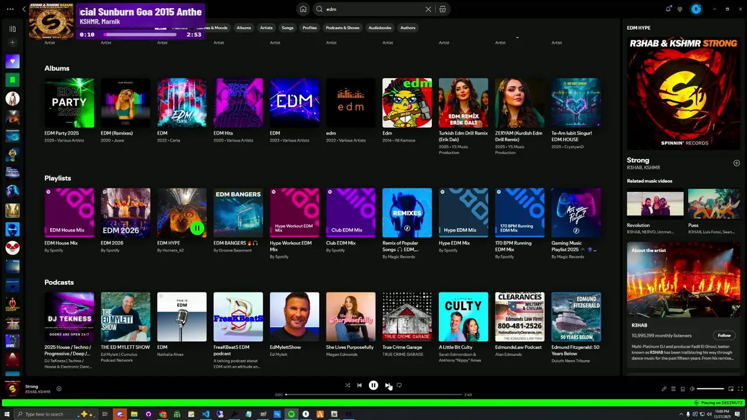Pause the current song
The image size is (747, 420).
(x=373, y=385)
